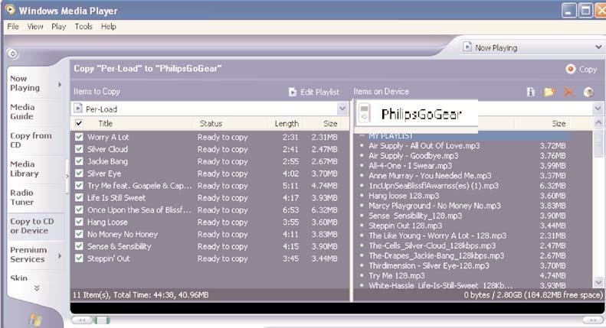The image size is (606, 328).
Task: Click the rewind control at bottom left
Action: 81,320
